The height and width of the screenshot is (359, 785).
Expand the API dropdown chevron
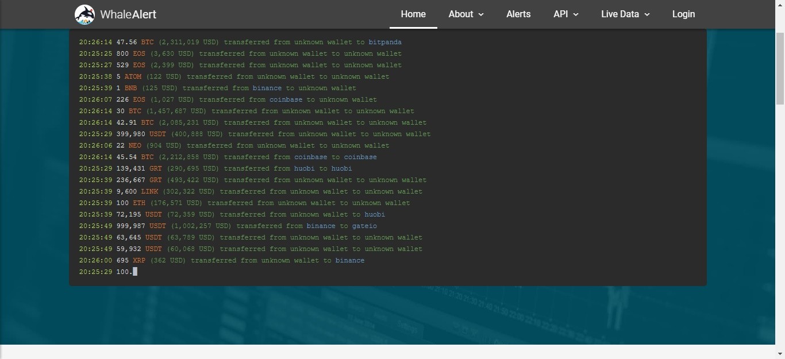pyautogui.click(x=575, y=14)
